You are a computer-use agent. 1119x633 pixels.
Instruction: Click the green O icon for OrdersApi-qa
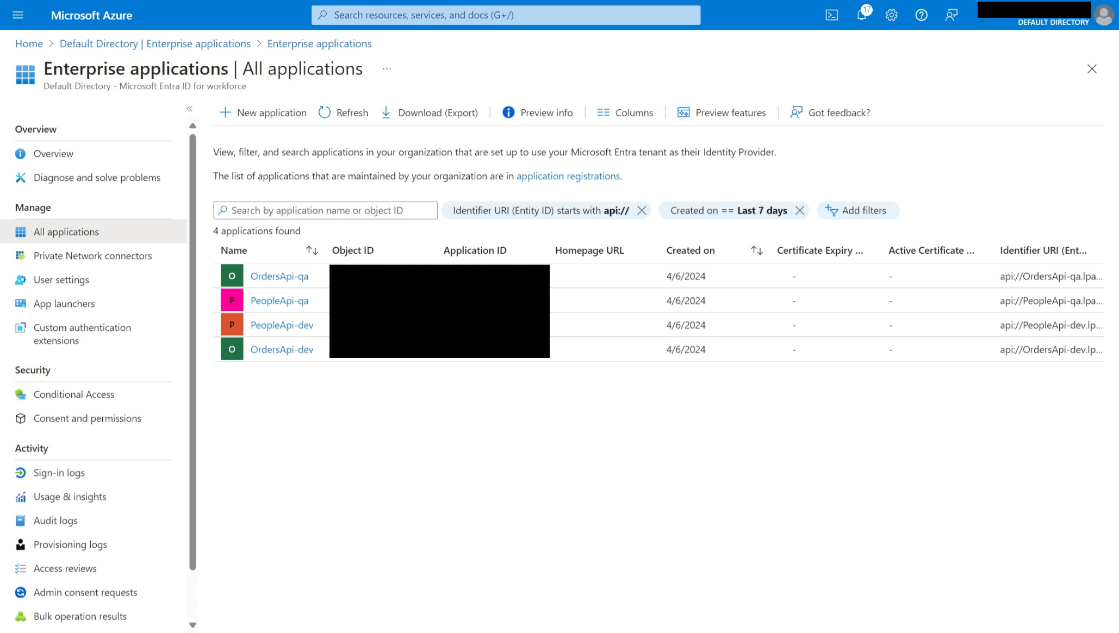[232, 276]
